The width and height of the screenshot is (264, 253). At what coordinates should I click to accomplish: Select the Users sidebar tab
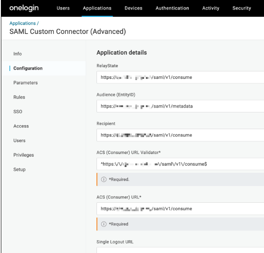[19, 141]
